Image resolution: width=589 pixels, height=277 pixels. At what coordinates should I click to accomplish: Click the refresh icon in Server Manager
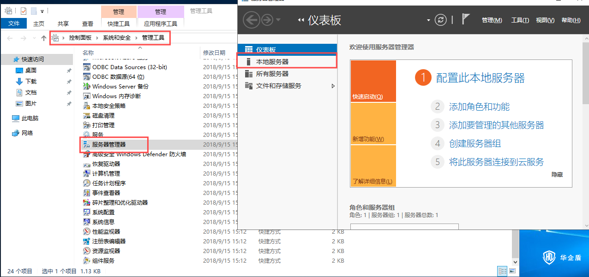tap(441, 20)
